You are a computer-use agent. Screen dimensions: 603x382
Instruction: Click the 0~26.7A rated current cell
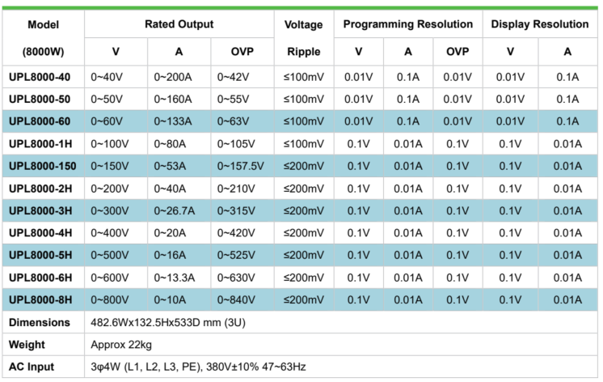pos(175,210)
